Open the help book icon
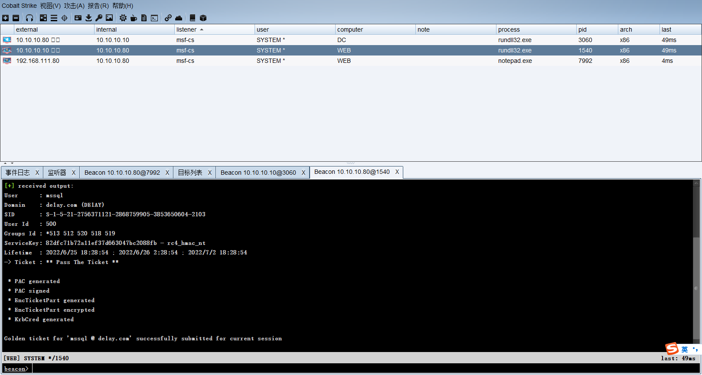 (x=193, y=18)
